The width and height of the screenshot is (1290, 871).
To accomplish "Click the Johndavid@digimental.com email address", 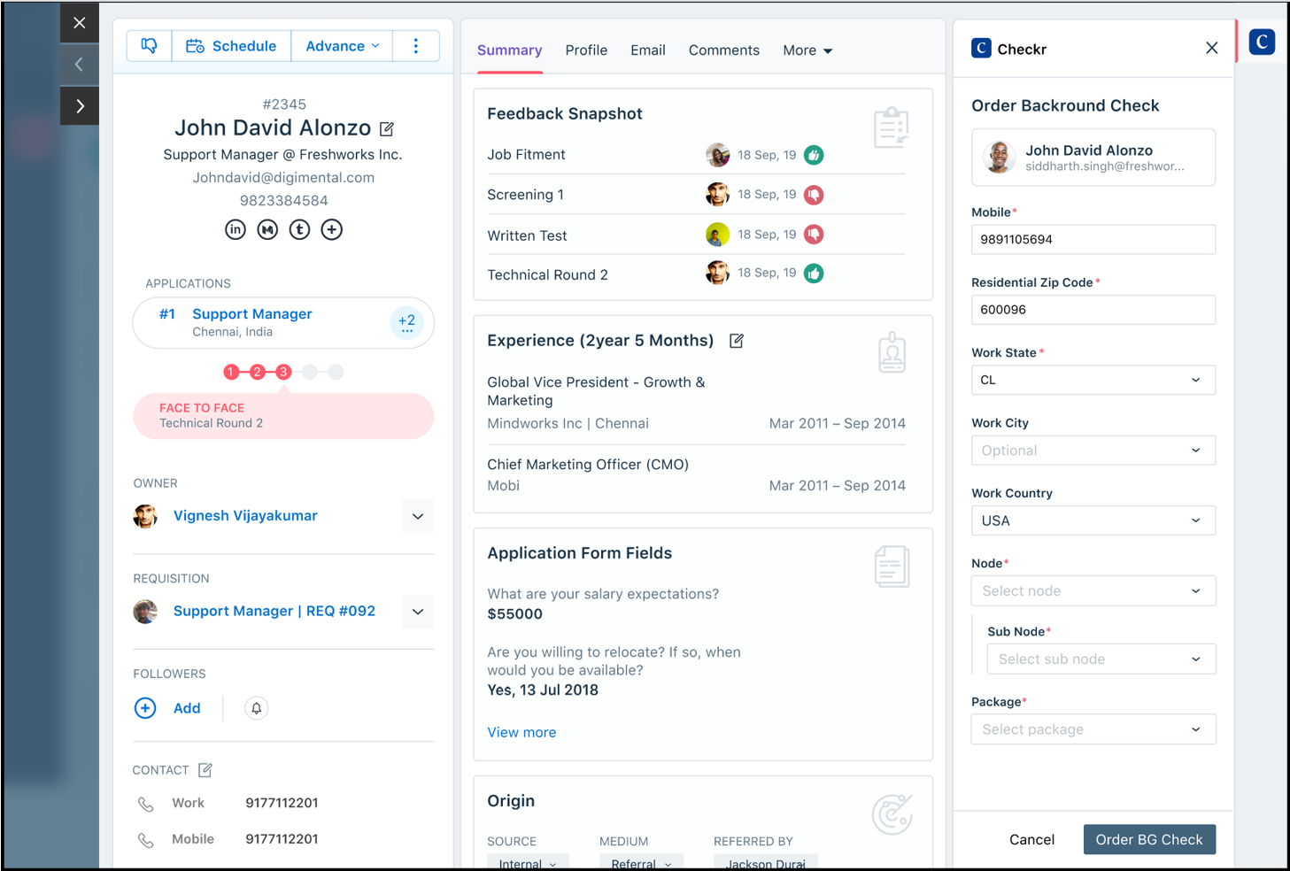I will point(283,178).
